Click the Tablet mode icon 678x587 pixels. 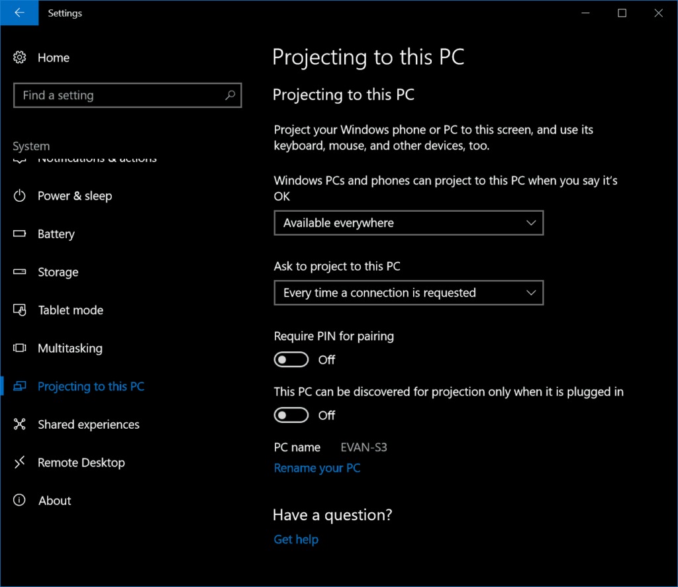(20, 310)
